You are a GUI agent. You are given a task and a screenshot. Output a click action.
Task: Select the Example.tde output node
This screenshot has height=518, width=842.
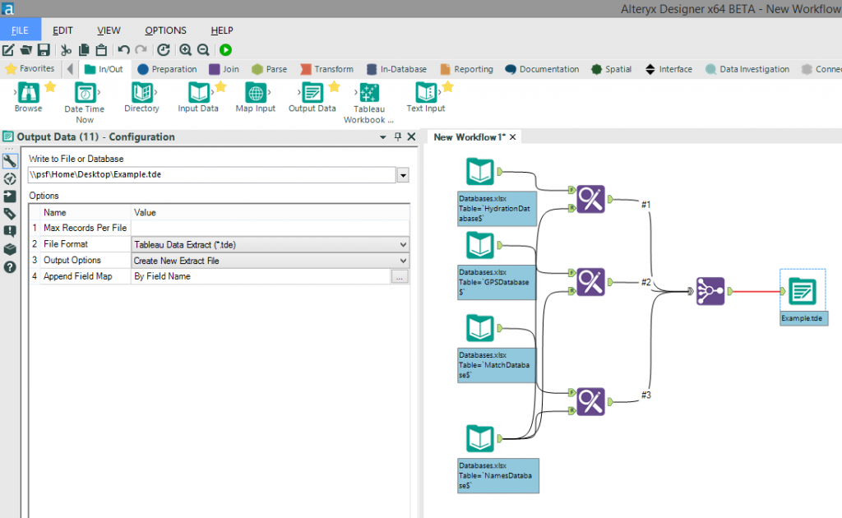pos(803,291)
